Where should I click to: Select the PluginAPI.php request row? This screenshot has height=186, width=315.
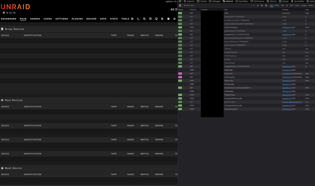246,95
